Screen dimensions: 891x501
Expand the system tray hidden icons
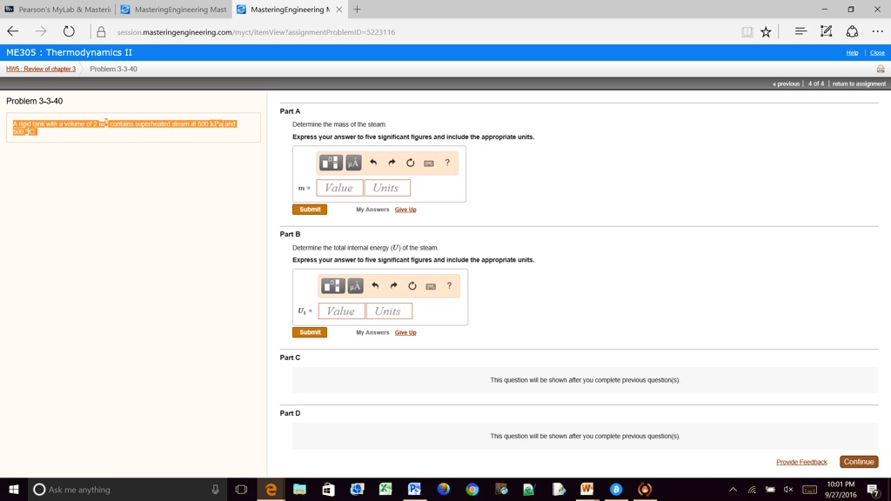733,490
